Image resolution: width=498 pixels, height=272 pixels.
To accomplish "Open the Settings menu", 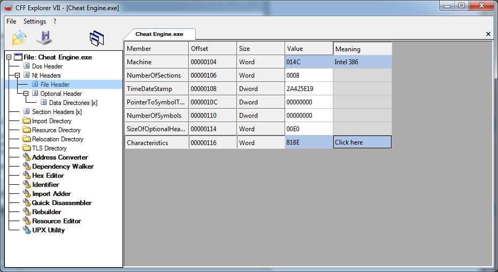I will pyautogui.click(x=35, y=21).
